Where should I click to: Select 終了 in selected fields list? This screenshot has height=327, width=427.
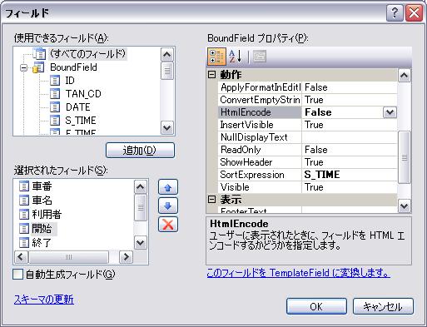tap(42, 243)
